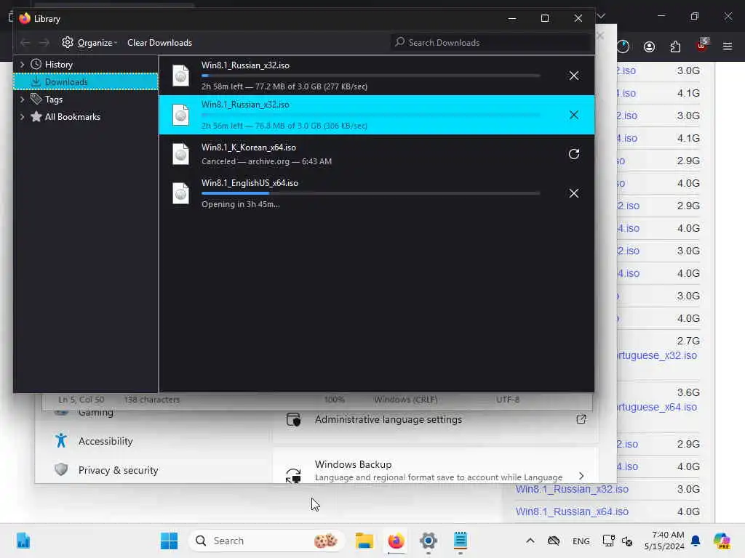Viewport: 745px width, 558px height.
Task: Open Accessibility in Settings sidebar
Action: [105, 441]
